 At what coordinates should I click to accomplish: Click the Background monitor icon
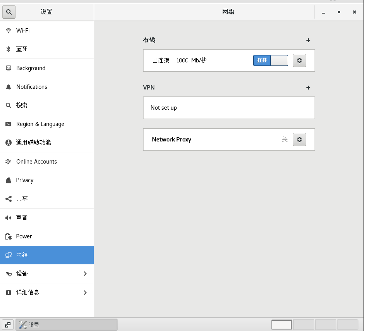(9, 68)
